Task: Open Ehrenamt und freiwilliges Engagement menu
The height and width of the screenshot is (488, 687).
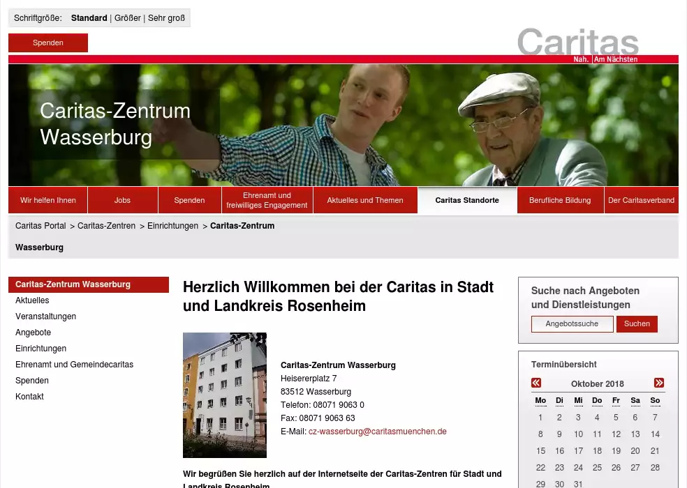Action: pos(267,200)
